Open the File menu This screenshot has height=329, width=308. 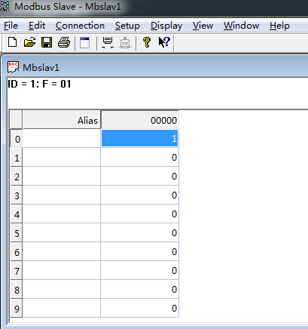pyautogui.click(x=11, y=26)
